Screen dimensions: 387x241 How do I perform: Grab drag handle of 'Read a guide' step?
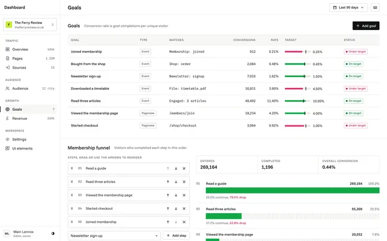(72, 169)
